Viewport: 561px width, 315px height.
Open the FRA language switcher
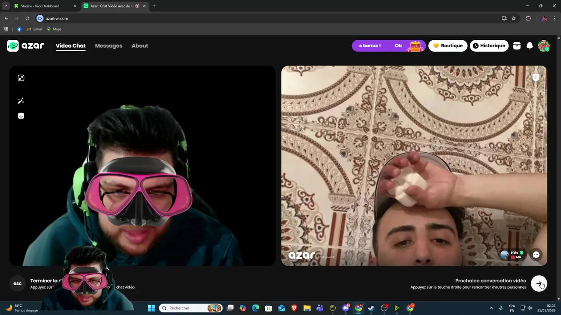point(512,308)
